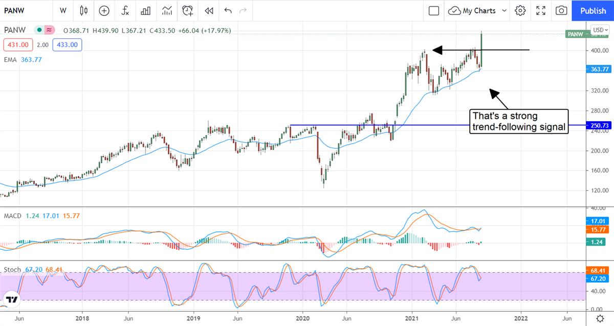Take a chart snapshot with the camera icon
This screenshot has height=326, width=614.
(561, 10)
